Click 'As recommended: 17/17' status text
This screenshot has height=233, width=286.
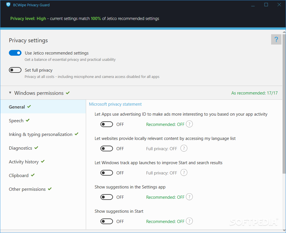pos(255,93)
